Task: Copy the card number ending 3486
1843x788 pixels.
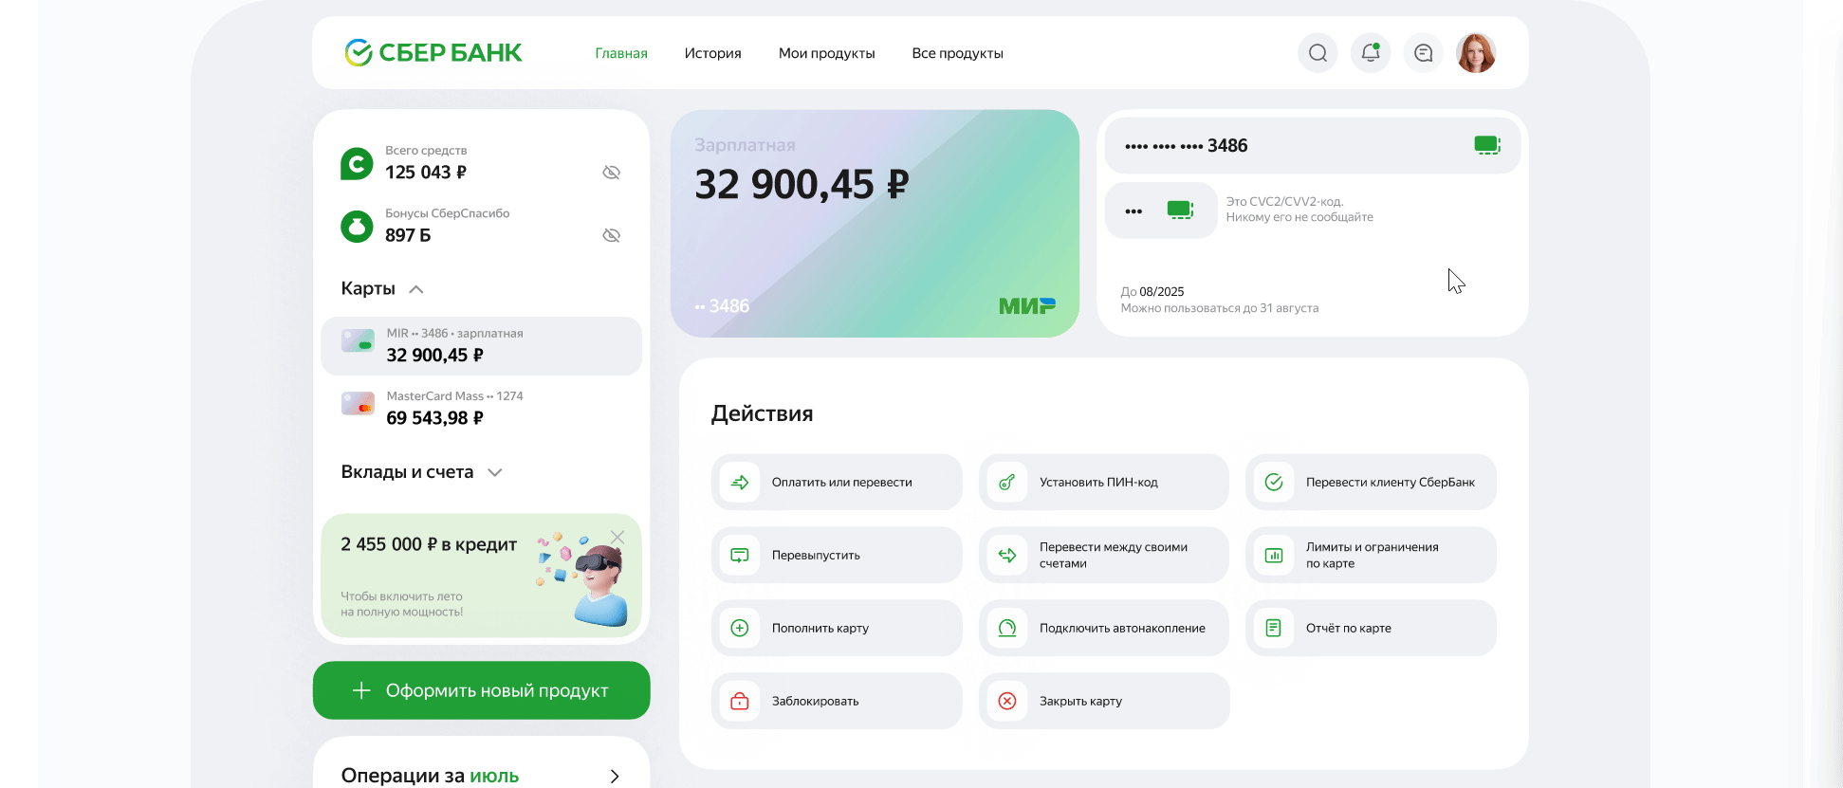Action: [1486, 145]
